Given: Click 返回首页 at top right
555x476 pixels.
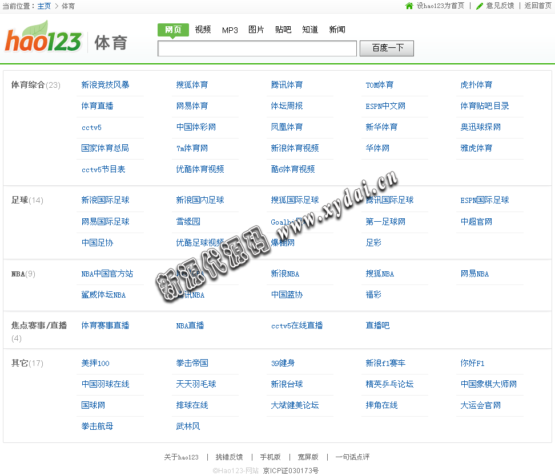Looking at the screenshot, I should [538, 6].
